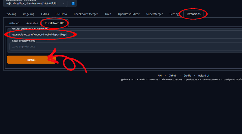
Task: Open the PNG Info tab
Action: coord(61,14)
